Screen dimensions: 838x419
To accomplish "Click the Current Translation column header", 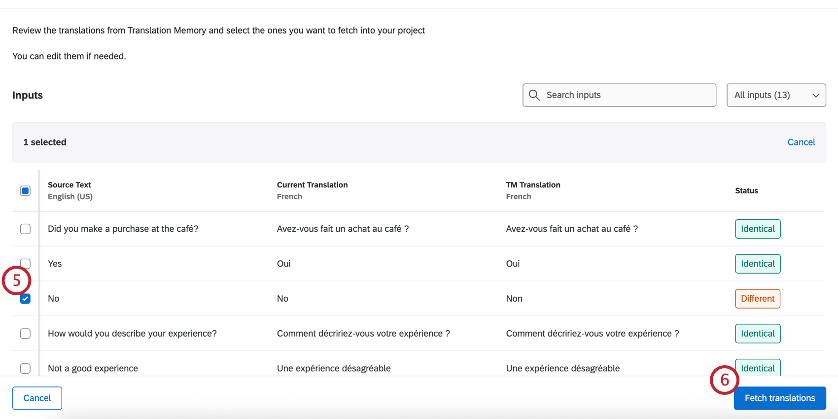I will [312, 185].
